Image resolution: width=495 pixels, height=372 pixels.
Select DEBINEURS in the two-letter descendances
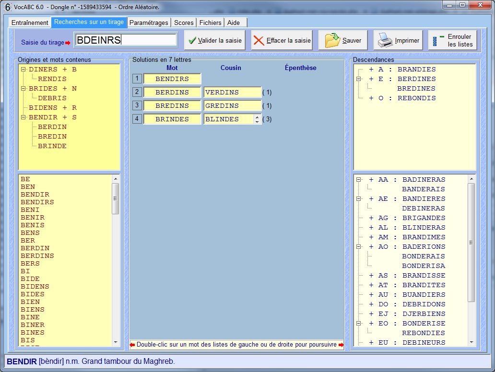click(424, 343)
